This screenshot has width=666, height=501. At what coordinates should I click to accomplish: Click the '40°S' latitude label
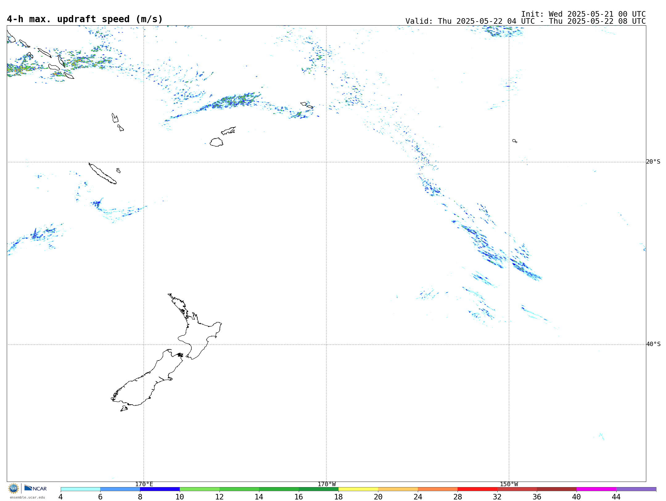click(653, 344)
